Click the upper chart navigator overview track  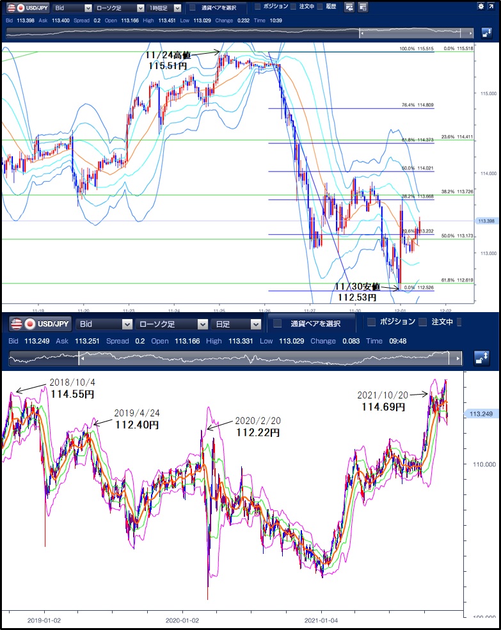coord(240,33)
